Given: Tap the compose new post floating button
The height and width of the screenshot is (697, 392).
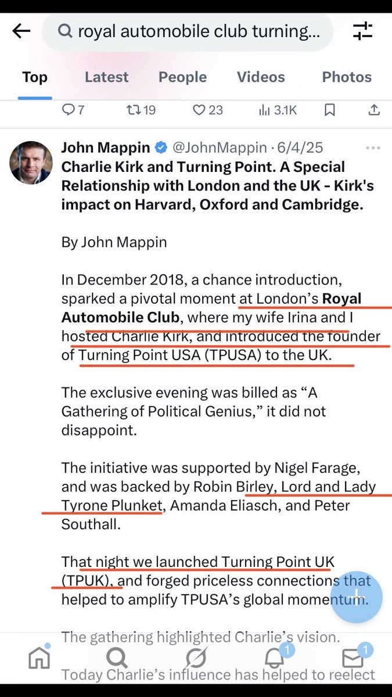Looking at the screenshot, I should click(357, 597).
